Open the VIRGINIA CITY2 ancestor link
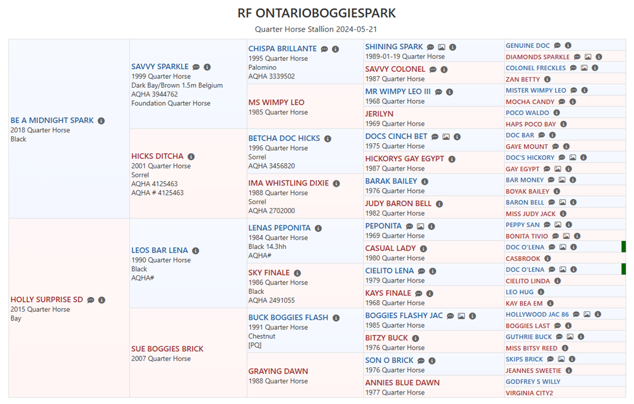Screen dimensions: 634x404 click(x=529, y=393)
